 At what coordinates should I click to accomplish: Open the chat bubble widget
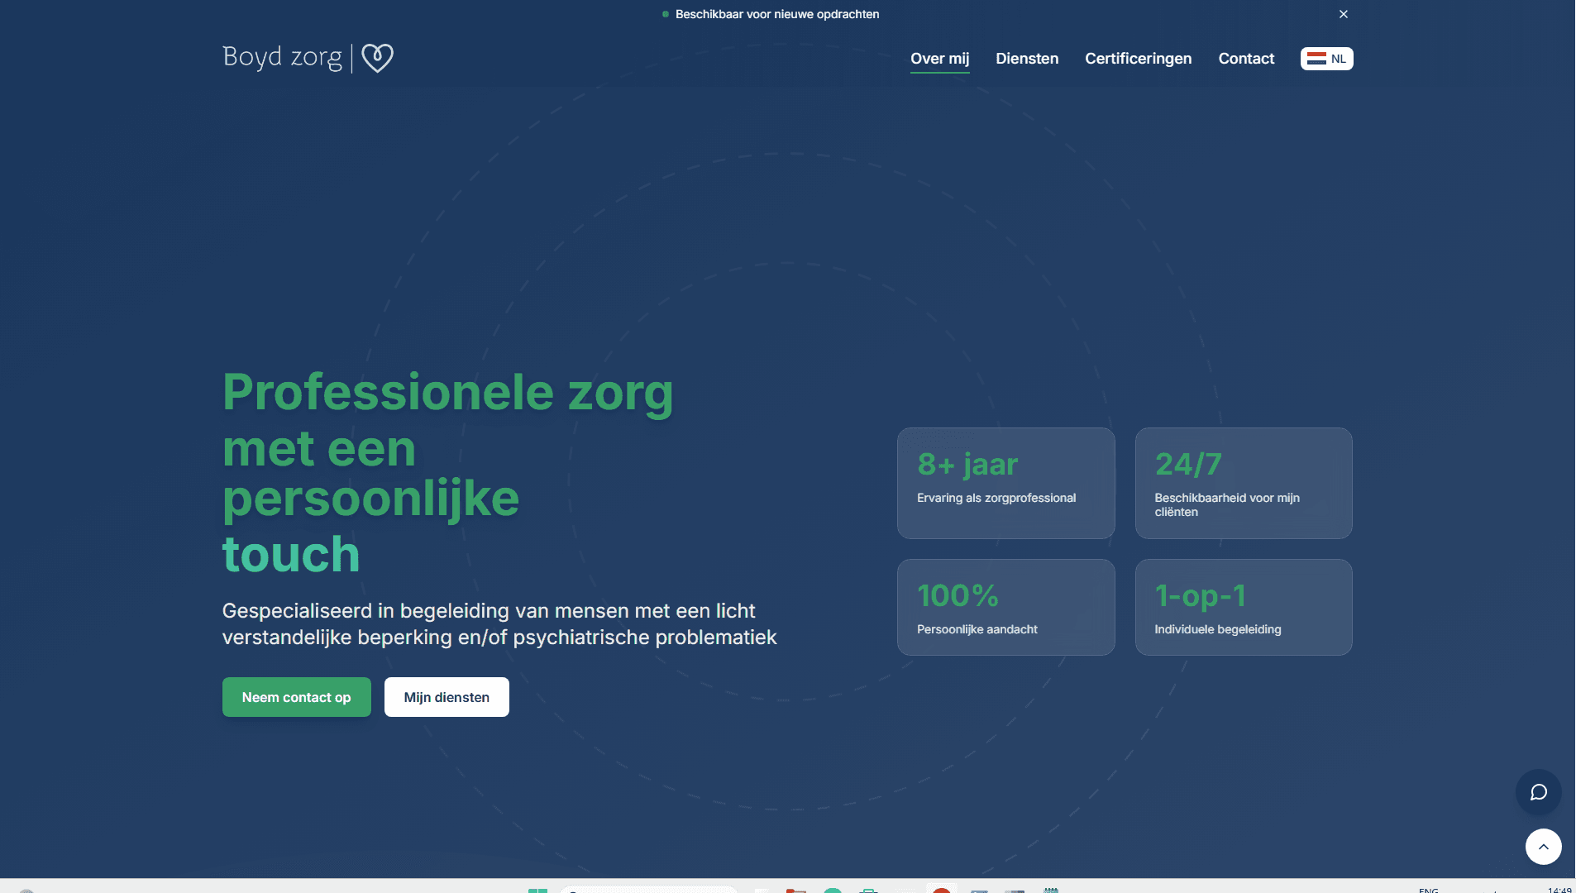pyautogui.click(x=1538, y=792)
